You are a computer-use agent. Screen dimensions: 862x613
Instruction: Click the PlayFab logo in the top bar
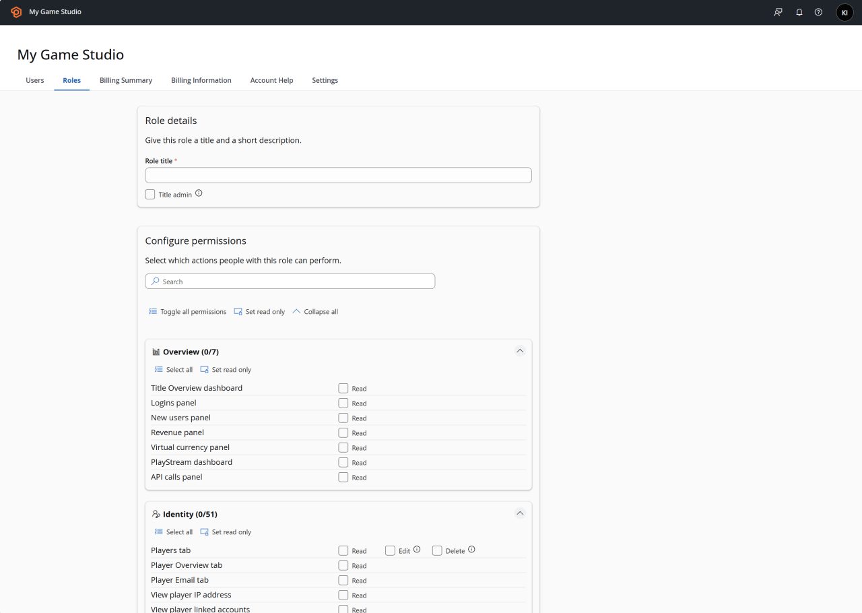[x=16, y=11]
